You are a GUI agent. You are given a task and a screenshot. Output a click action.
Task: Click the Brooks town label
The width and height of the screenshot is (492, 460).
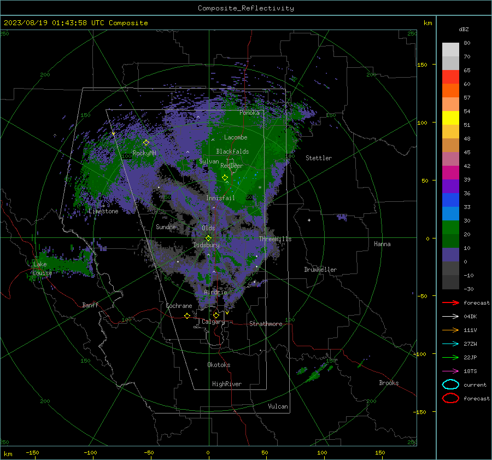coord(389,383)
